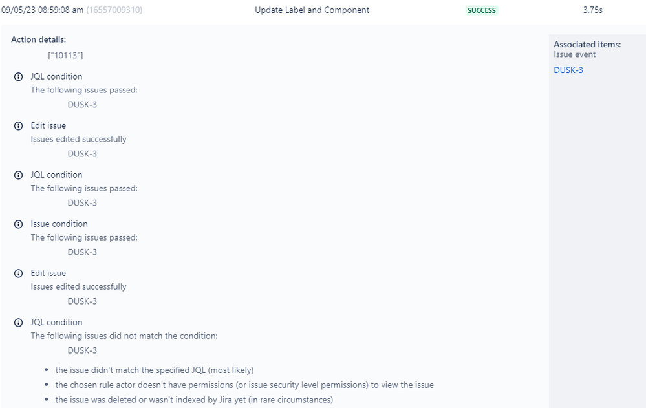Click the first Edit issue heading
646x408 pixels.
[x=48, y=125]
